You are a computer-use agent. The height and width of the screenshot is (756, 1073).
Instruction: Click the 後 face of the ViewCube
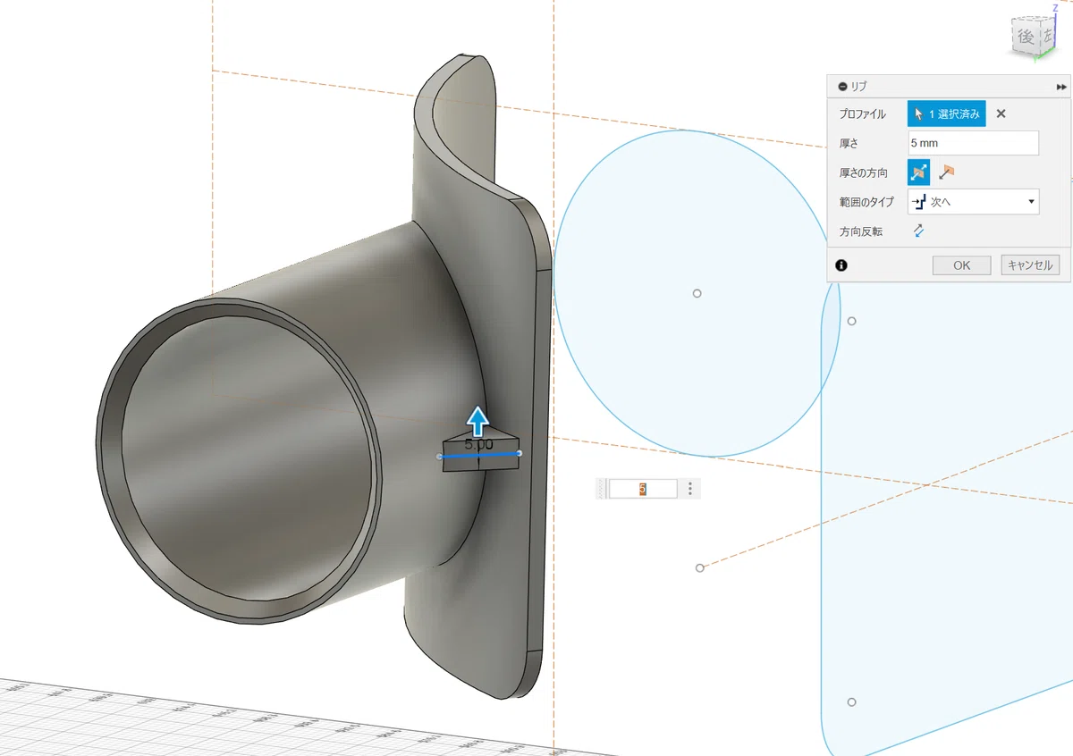click(x=1026, y=37)
